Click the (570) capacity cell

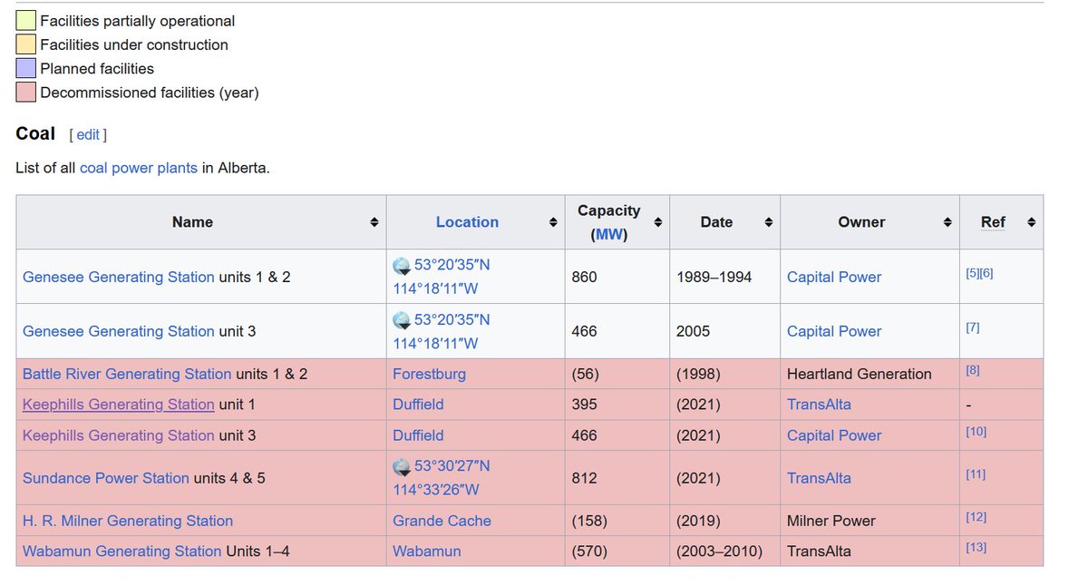[x=617, y=552]
